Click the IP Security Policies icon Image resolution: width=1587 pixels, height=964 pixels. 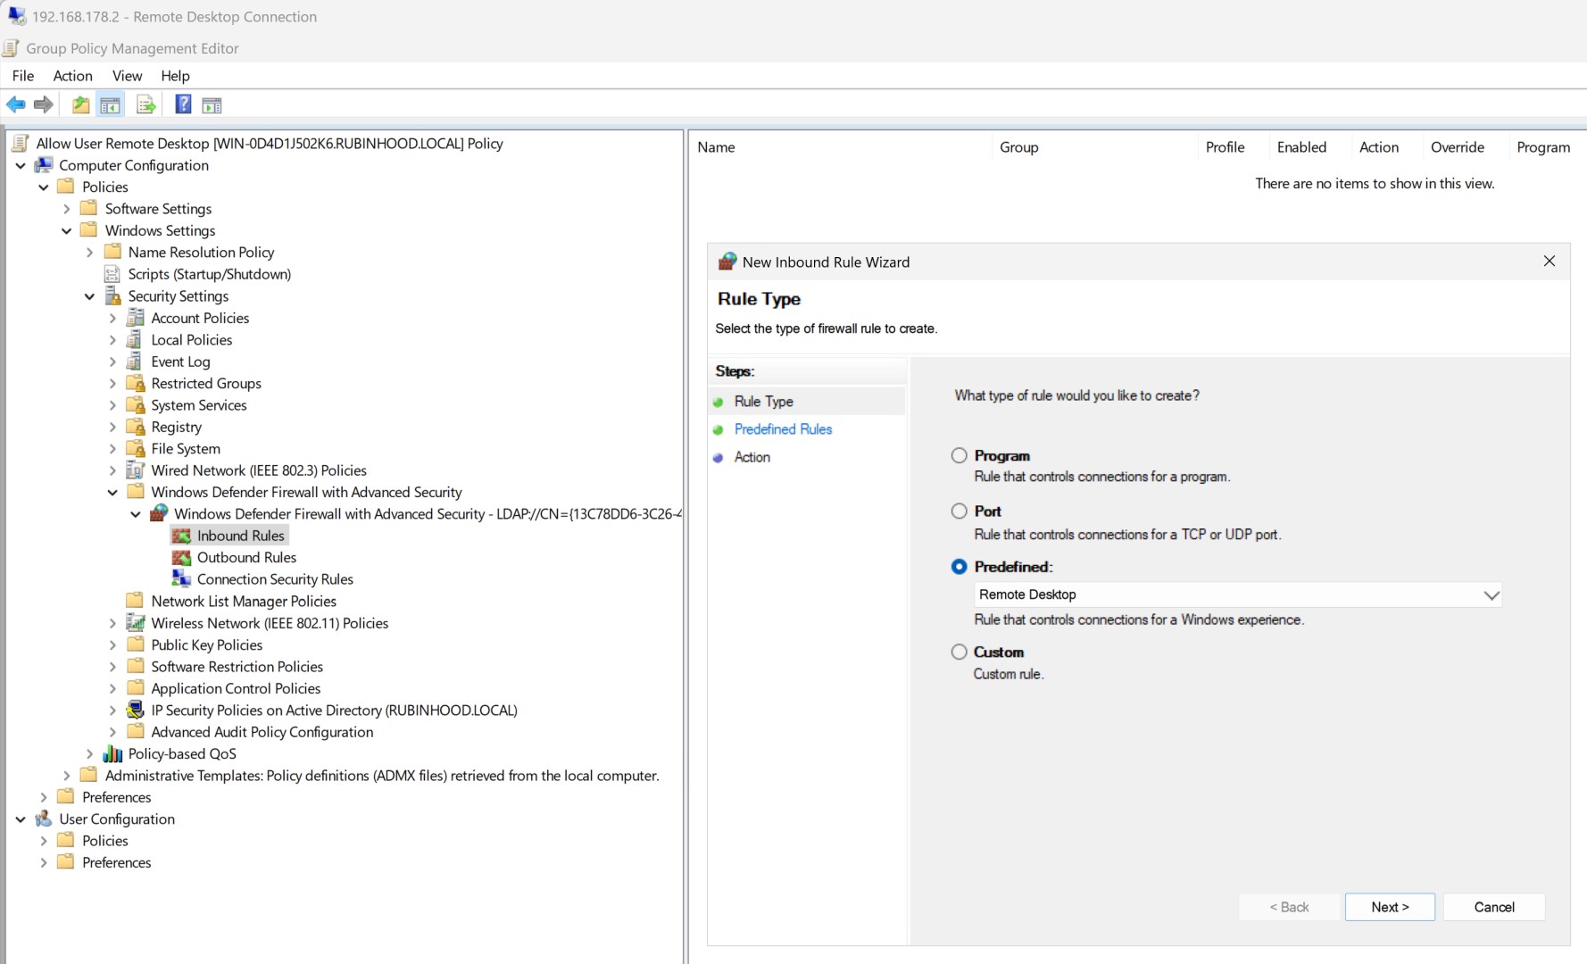coord(136,710)
